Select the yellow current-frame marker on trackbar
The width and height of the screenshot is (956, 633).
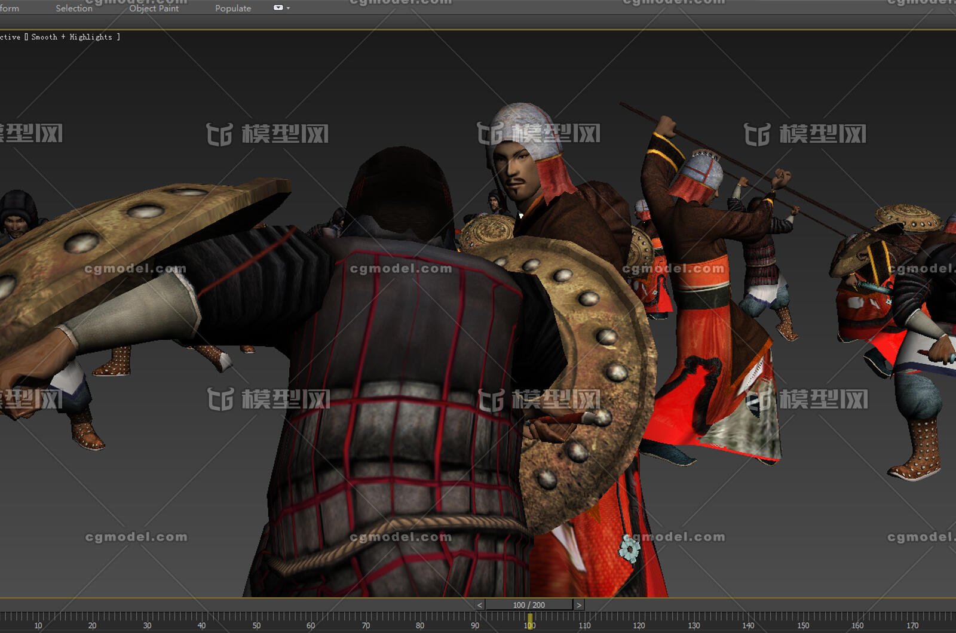click(x=529, y=621)
